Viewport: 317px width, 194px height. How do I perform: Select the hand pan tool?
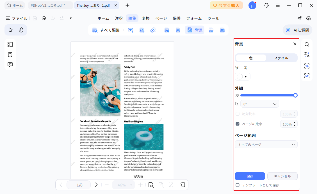tap(21, 30)
